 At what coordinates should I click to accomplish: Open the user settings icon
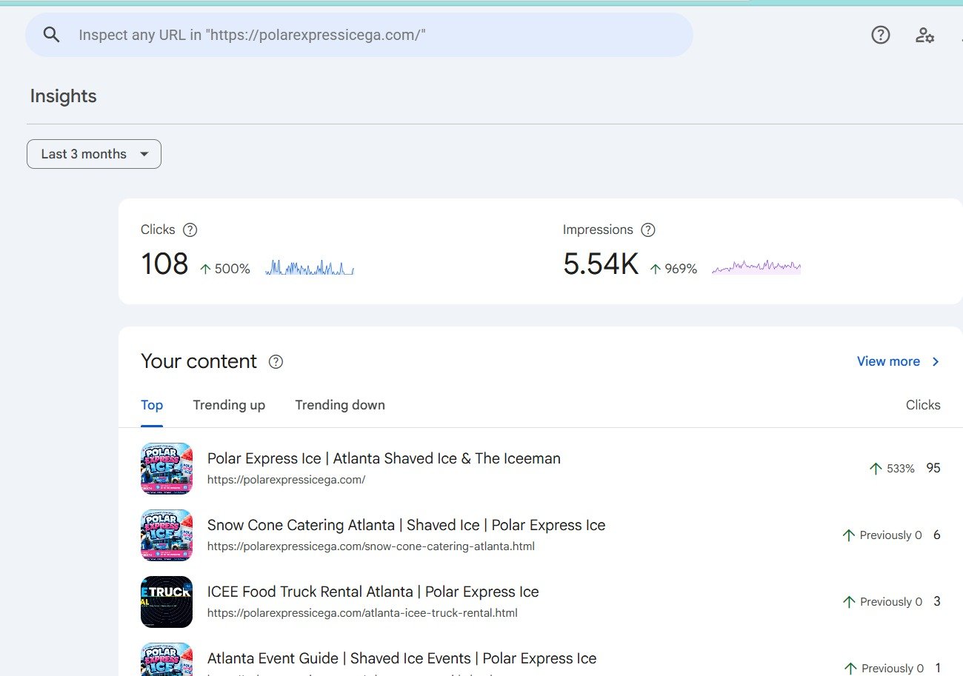(x=924, y=35)
